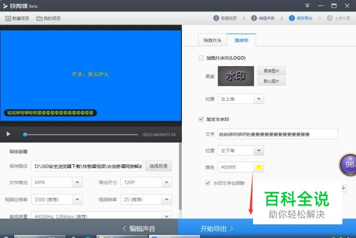Open 我的项目 folder icon
This screenshot has height=238, width=356.
coord(39,19)
